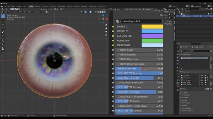Select rendered viewport shading mode

tap(105, 12)
